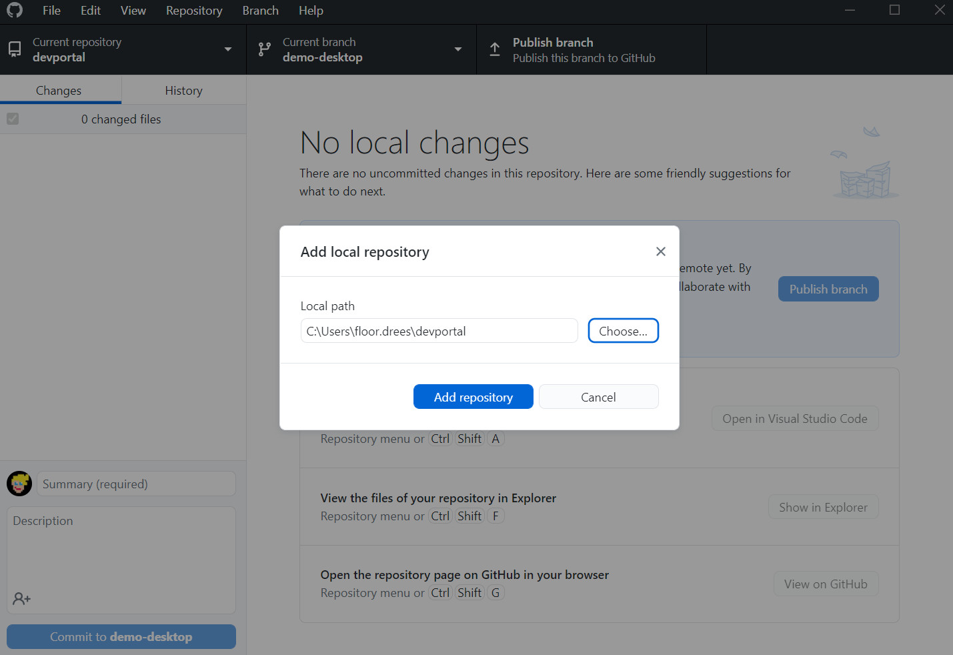Click the user avatar beside the Summary field
The image size is (953, 655).
pos(19,484)
